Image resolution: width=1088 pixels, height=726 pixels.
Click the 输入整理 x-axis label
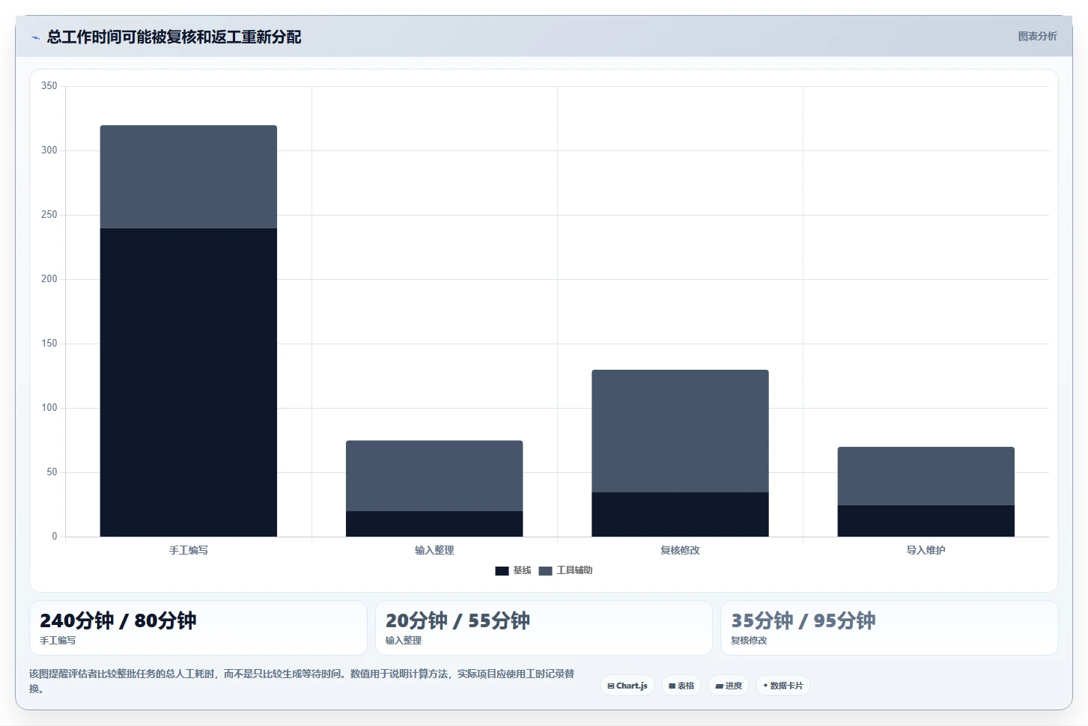tap(434, 550)
